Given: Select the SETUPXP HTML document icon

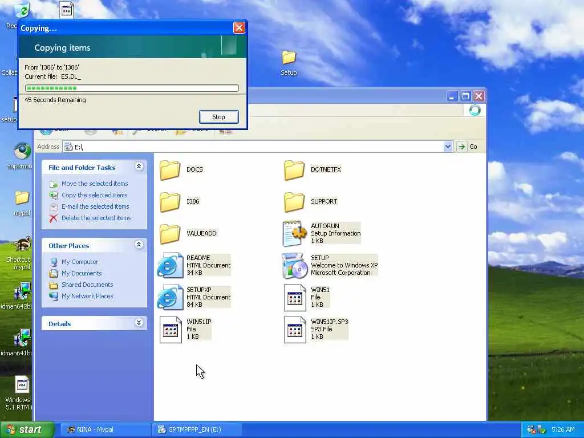Looking at the screenshot, I should (170, 298).
